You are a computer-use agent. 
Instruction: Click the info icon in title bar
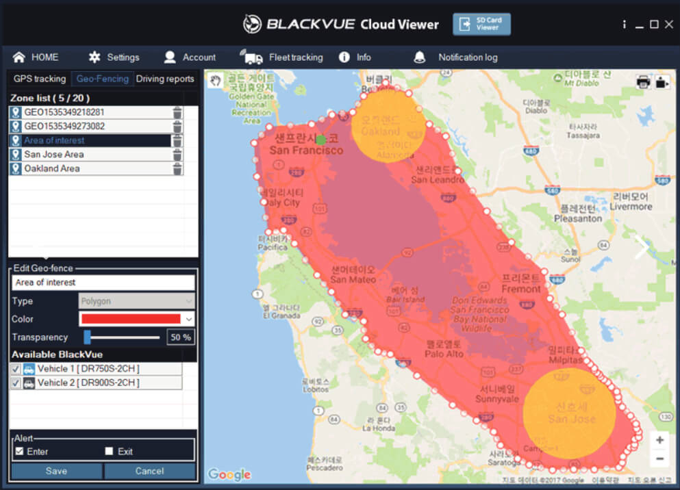[624, 24]
